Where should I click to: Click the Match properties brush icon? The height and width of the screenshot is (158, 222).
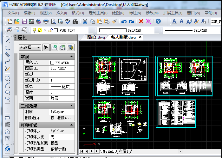pyautogui.click(x=114, y=21)
